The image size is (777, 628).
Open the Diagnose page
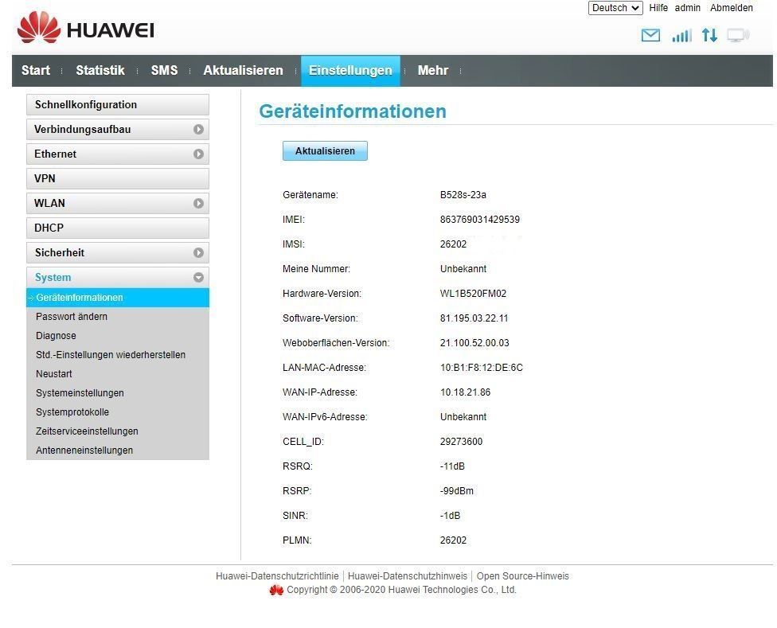(56, 336)
